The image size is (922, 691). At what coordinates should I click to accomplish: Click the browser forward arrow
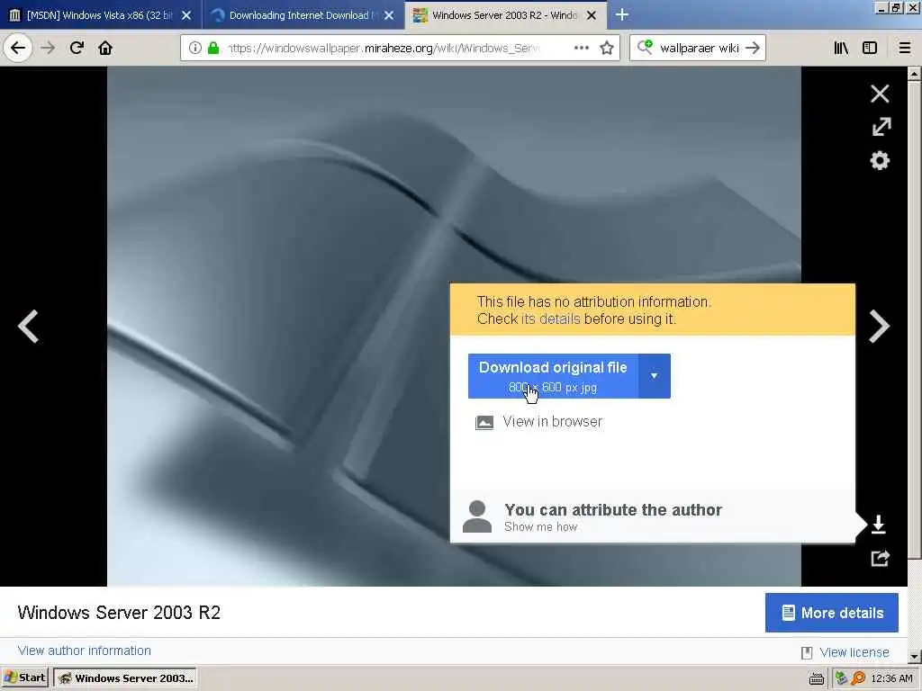49,48
